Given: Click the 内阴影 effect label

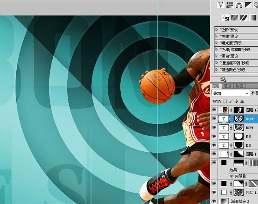Looking at the screenshot, I should click(x=241, y=176).
